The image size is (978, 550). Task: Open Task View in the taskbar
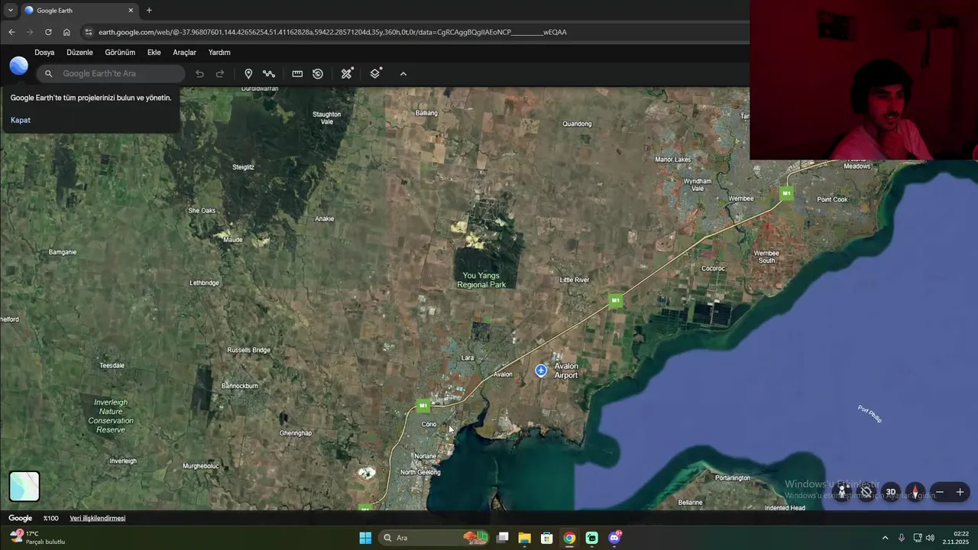coord(502,538)
